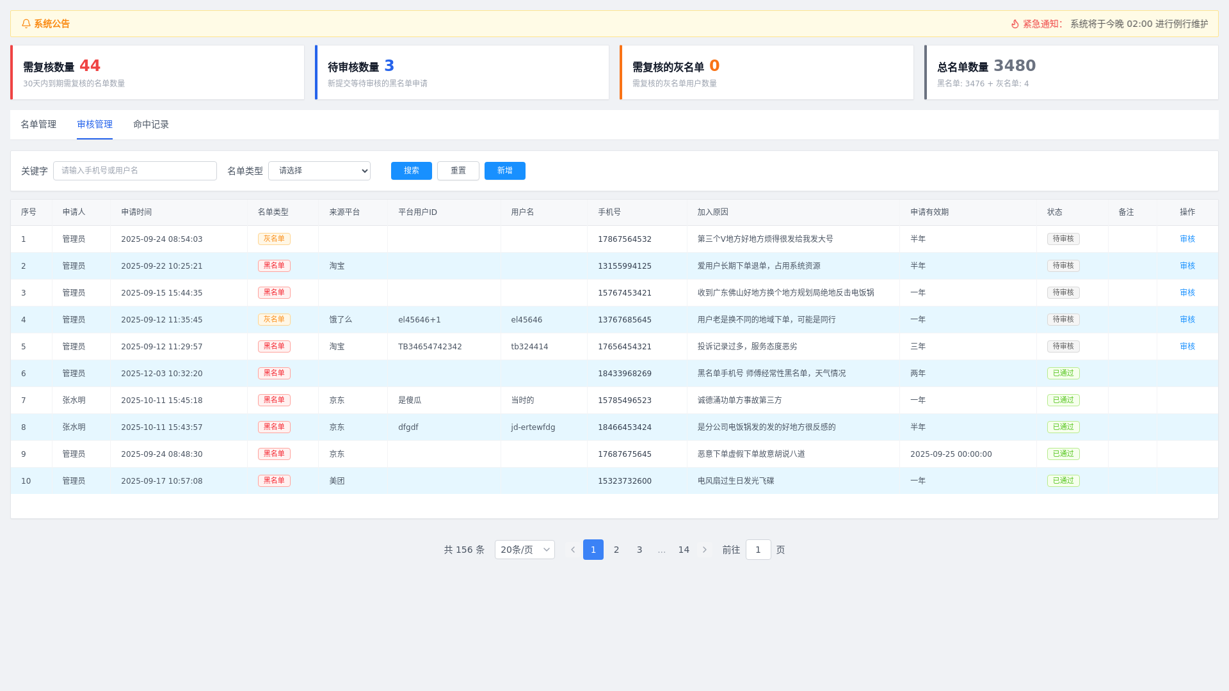Viewport: 1229px width, 691px height.
Task: Click the 共 156 条 total text
Action: click(x=464, y=550)
